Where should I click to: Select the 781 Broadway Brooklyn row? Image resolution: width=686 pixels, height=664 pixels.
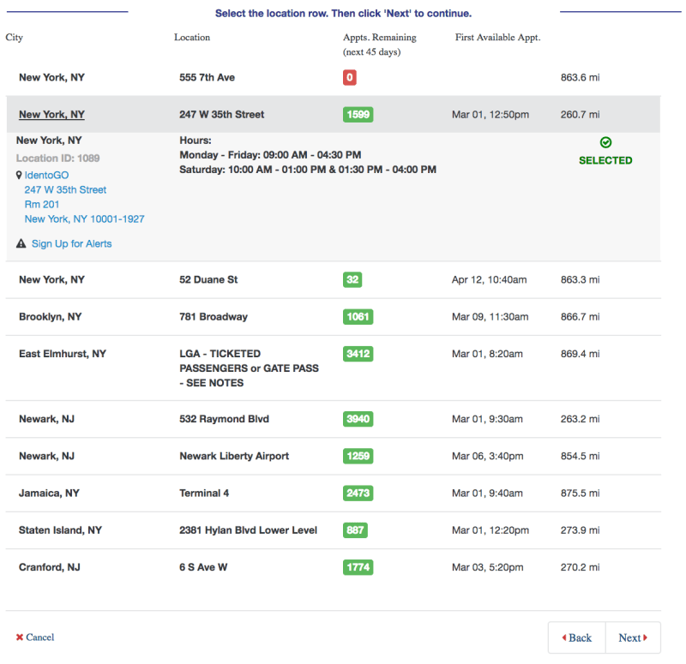click(333, 317)
